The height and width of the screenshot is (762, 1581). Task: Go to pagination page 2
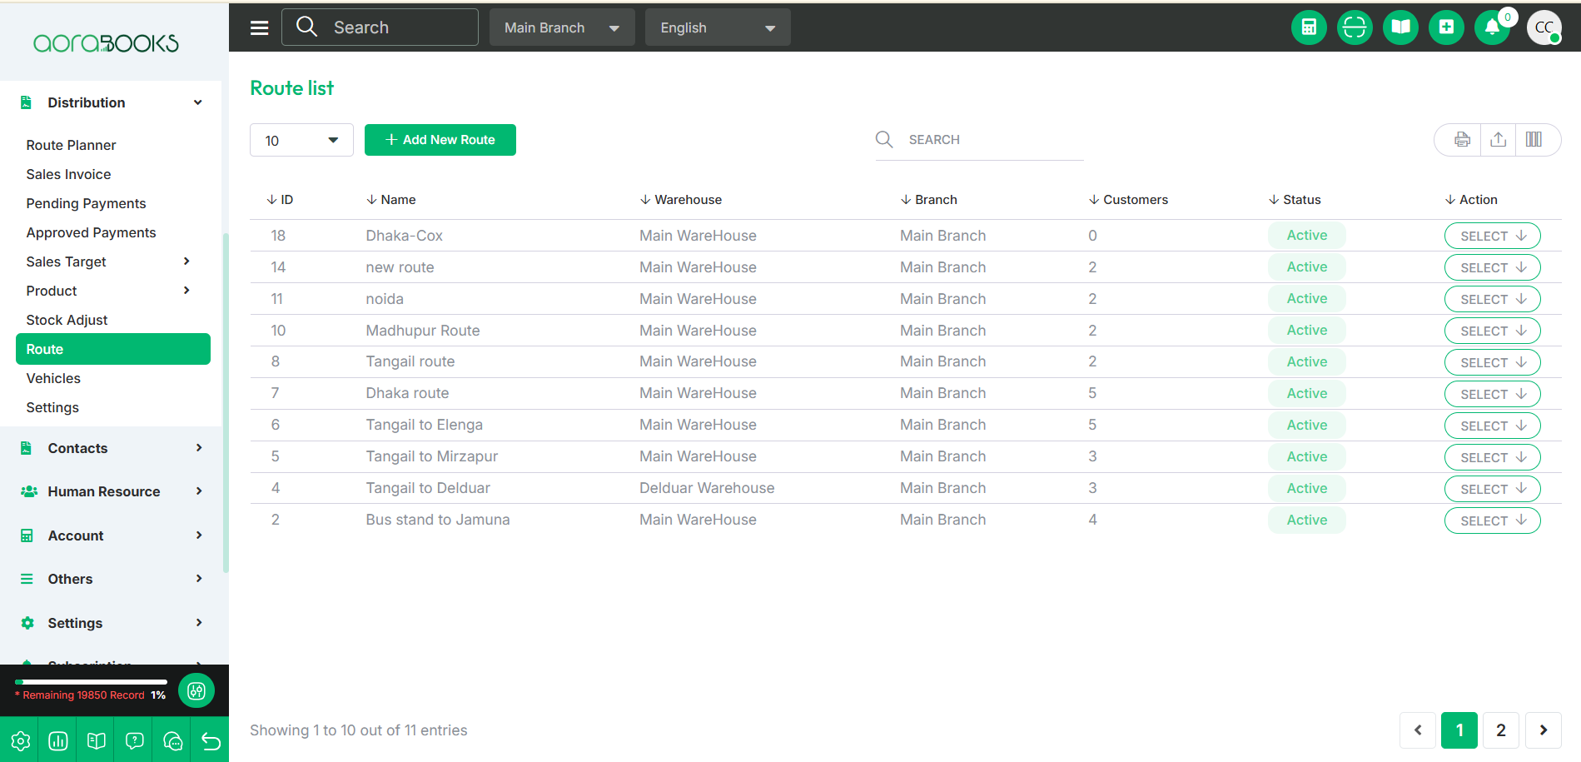(x=1501, y=730)
